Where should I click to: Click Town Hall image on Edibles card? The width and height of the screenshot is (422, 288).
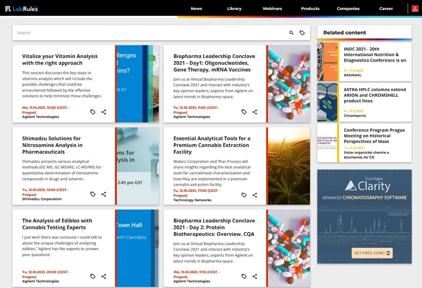(x=138, y=248)
